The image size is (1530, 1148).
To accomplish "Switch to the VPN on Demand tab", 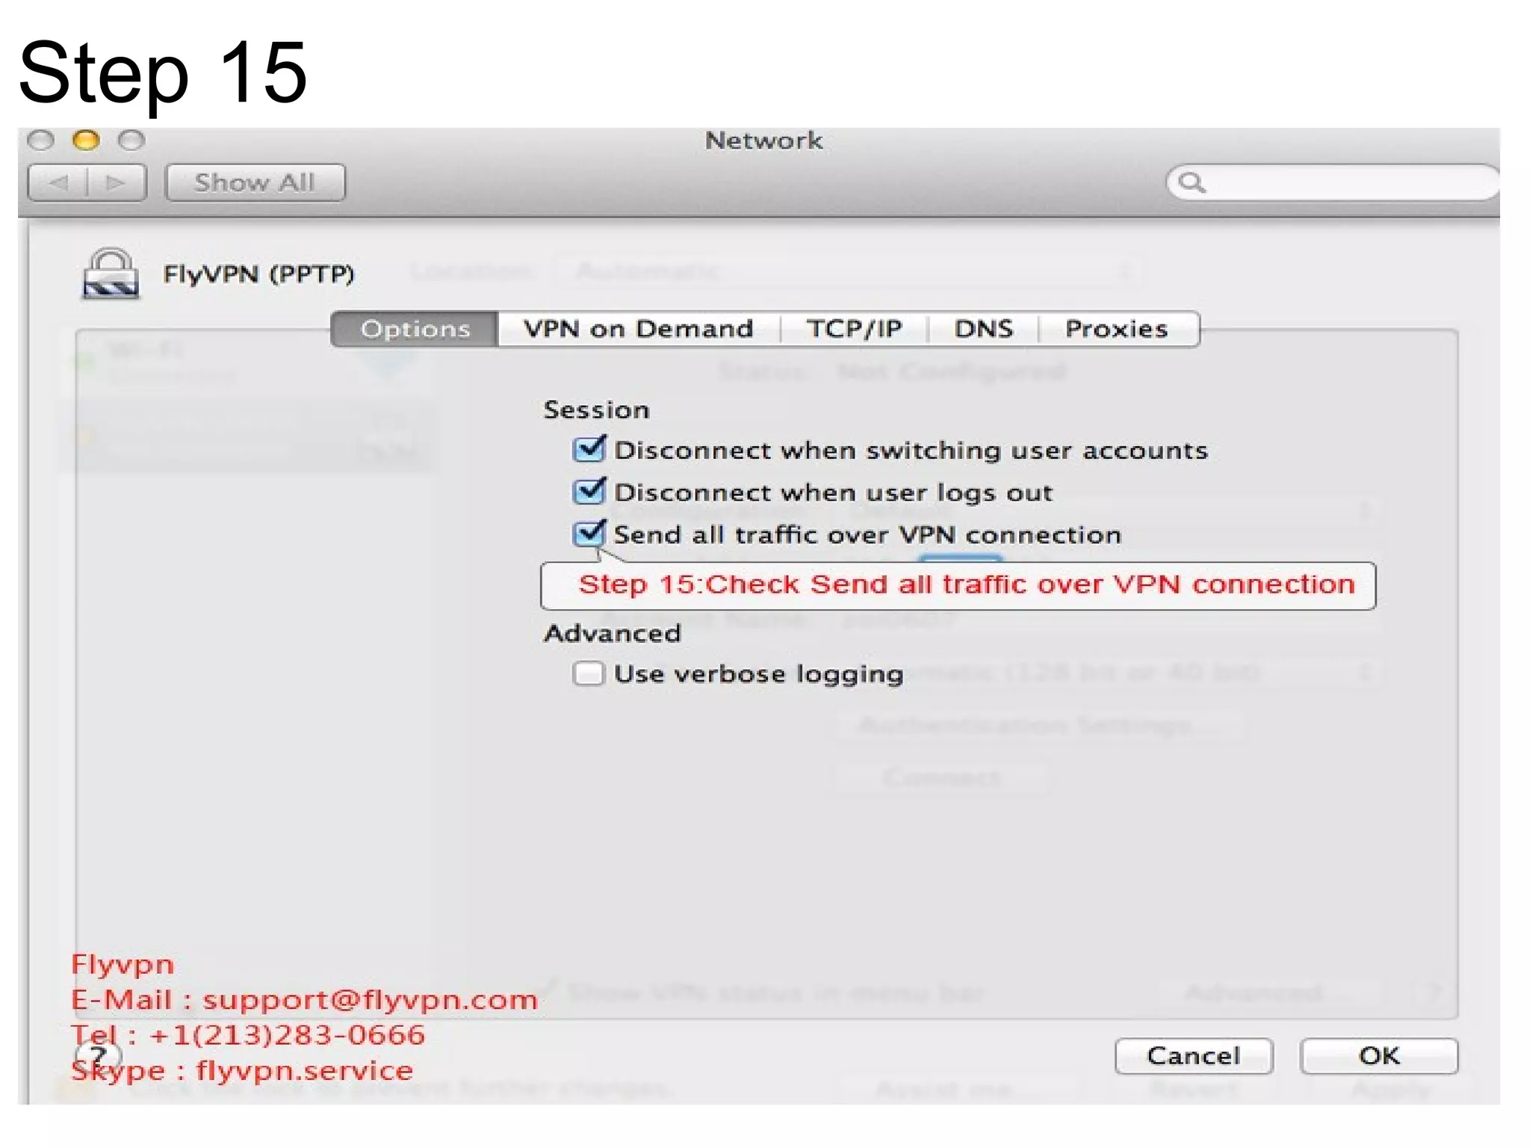I will pos(638,330).
